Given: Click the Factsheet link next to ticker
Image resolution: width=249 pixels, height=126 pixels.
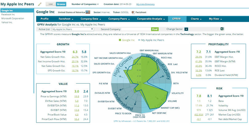Looking at the screenshot, I should [141, 12].
